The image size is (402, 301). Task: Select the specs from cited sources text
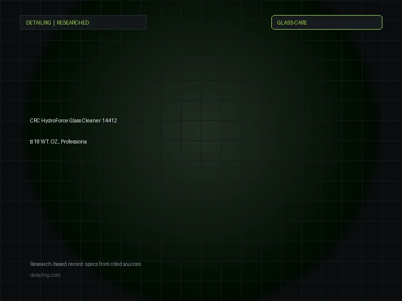[x=113, y=264]
